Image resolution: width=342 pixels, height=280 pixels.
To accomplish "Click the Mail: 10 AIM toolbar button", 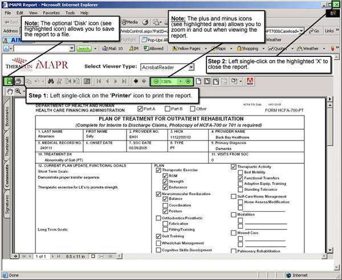I will 113,48.
